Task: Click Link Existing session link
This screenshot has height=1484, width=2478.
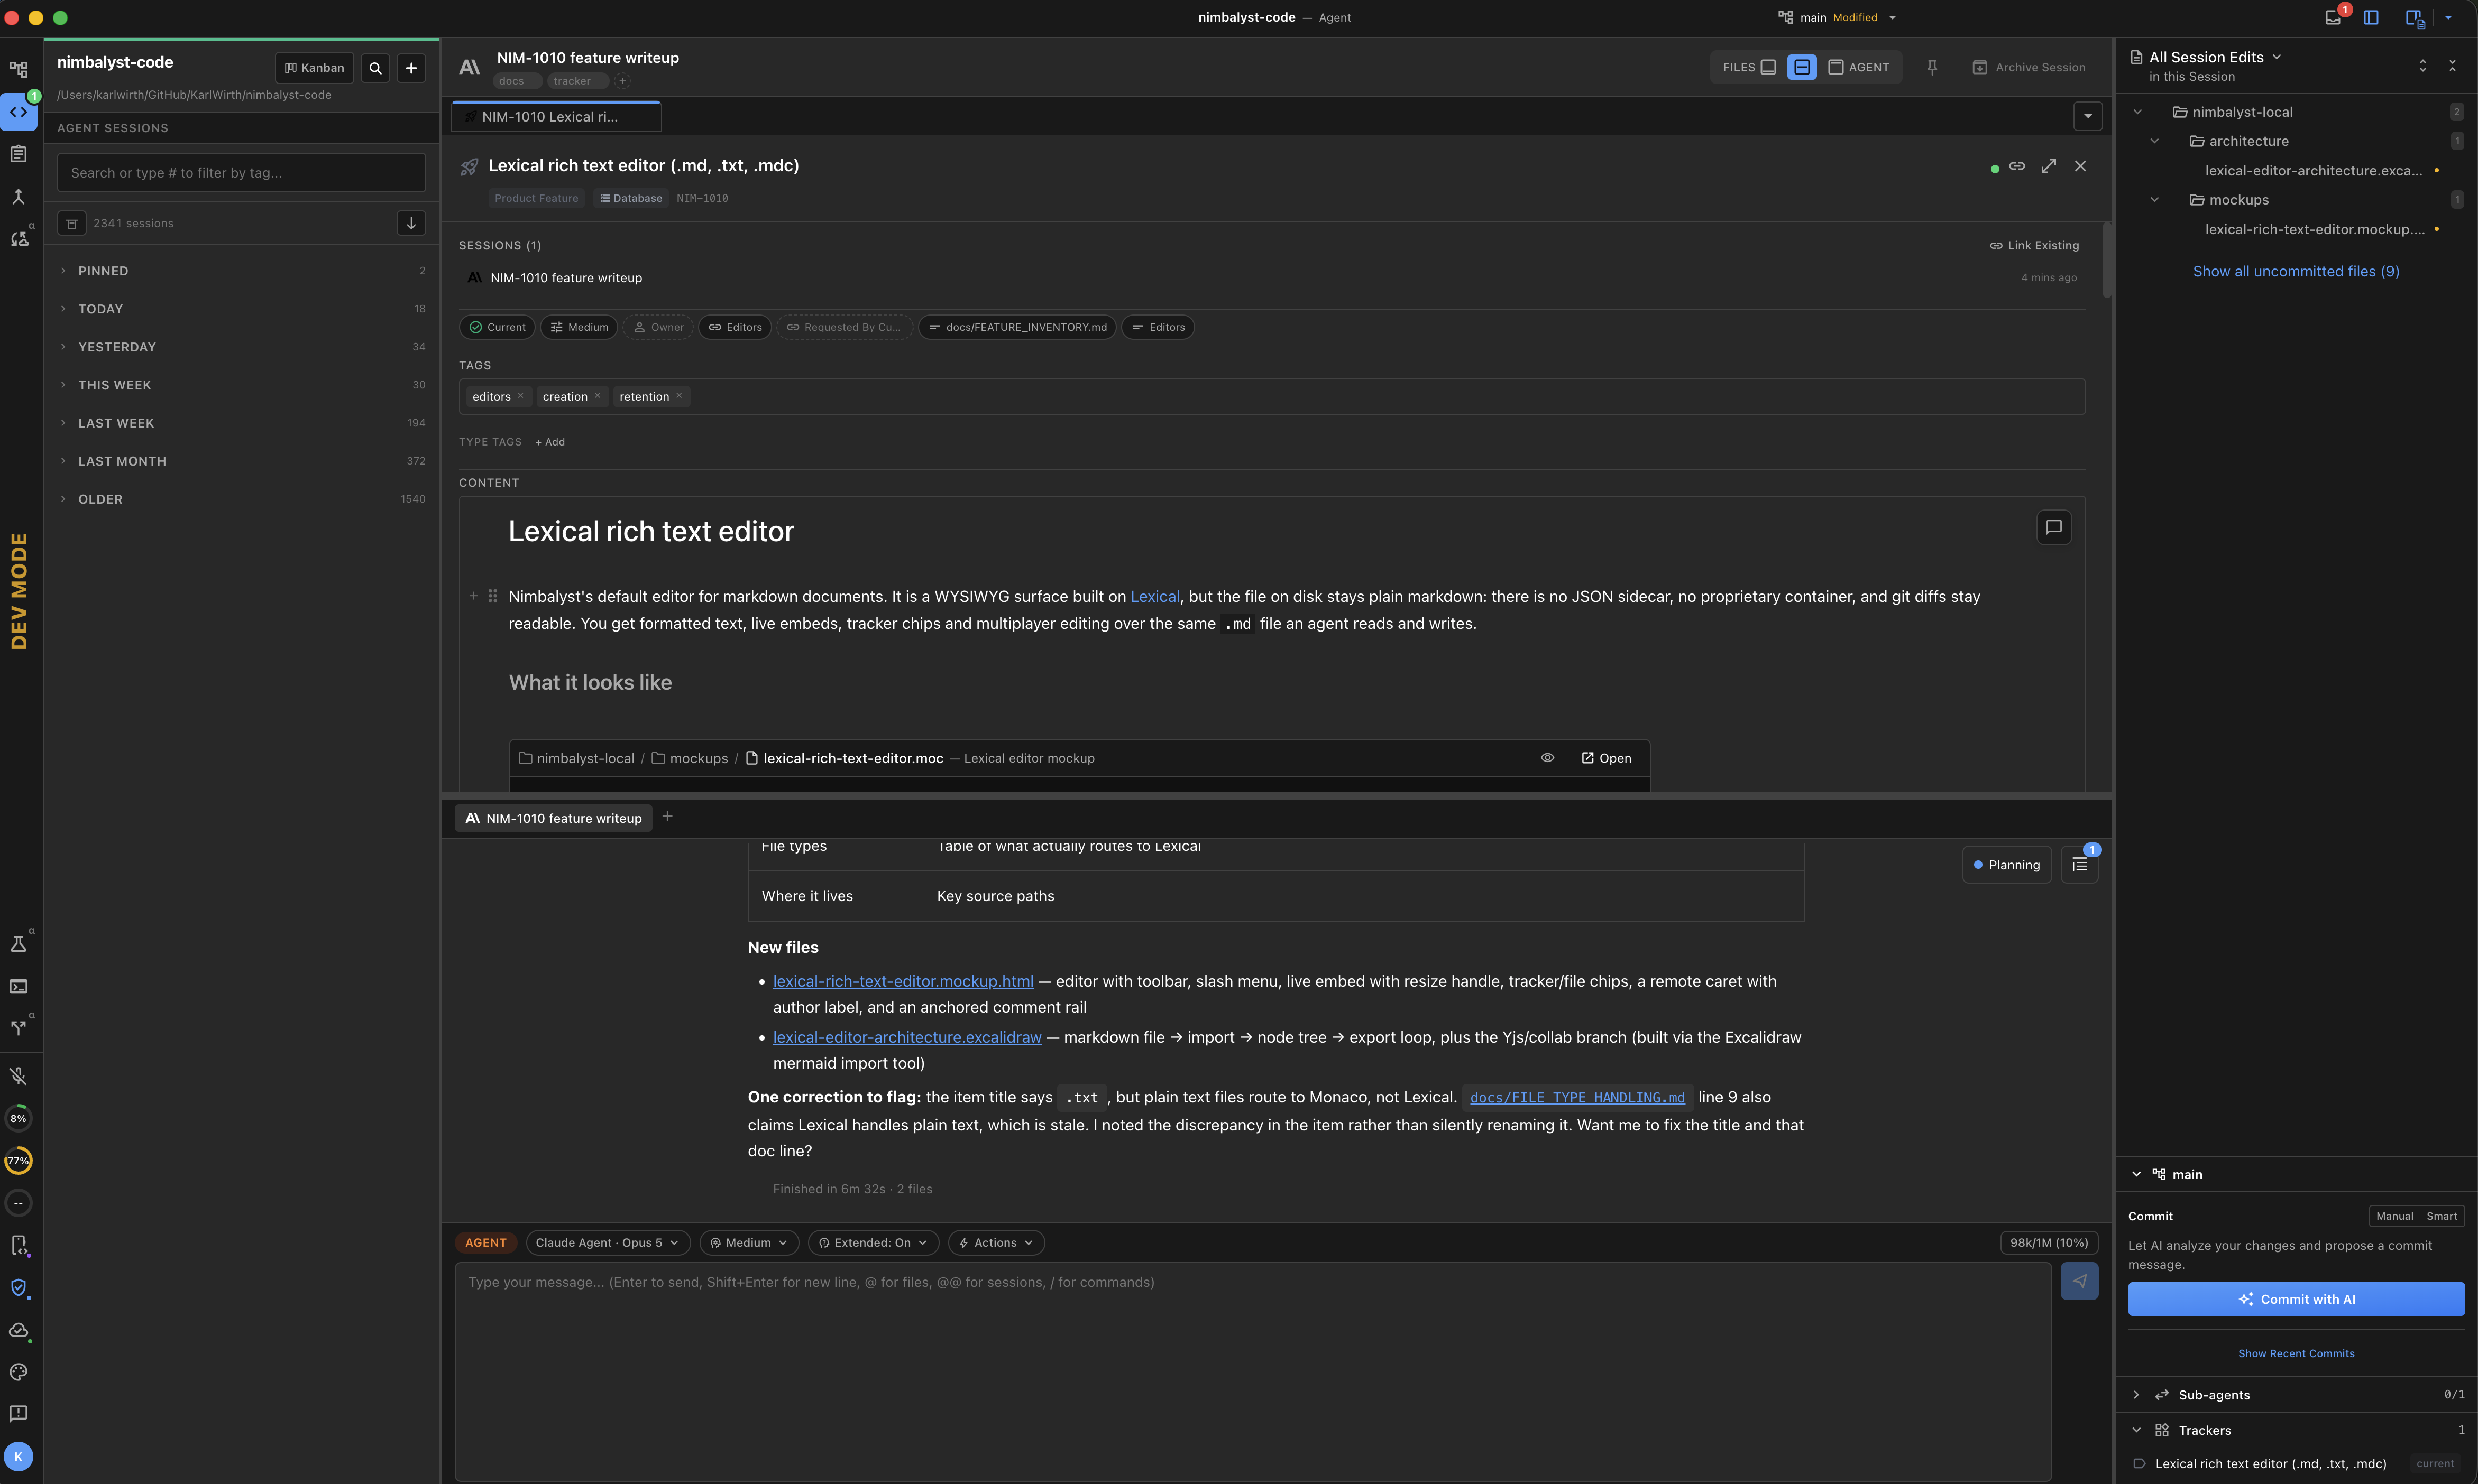Action: click(2034, 245)
